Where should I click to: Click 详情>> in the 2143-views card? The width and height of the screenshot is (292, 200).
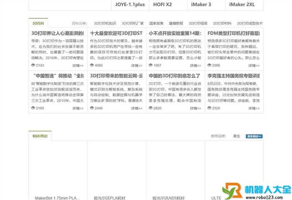tap(78, 65)
